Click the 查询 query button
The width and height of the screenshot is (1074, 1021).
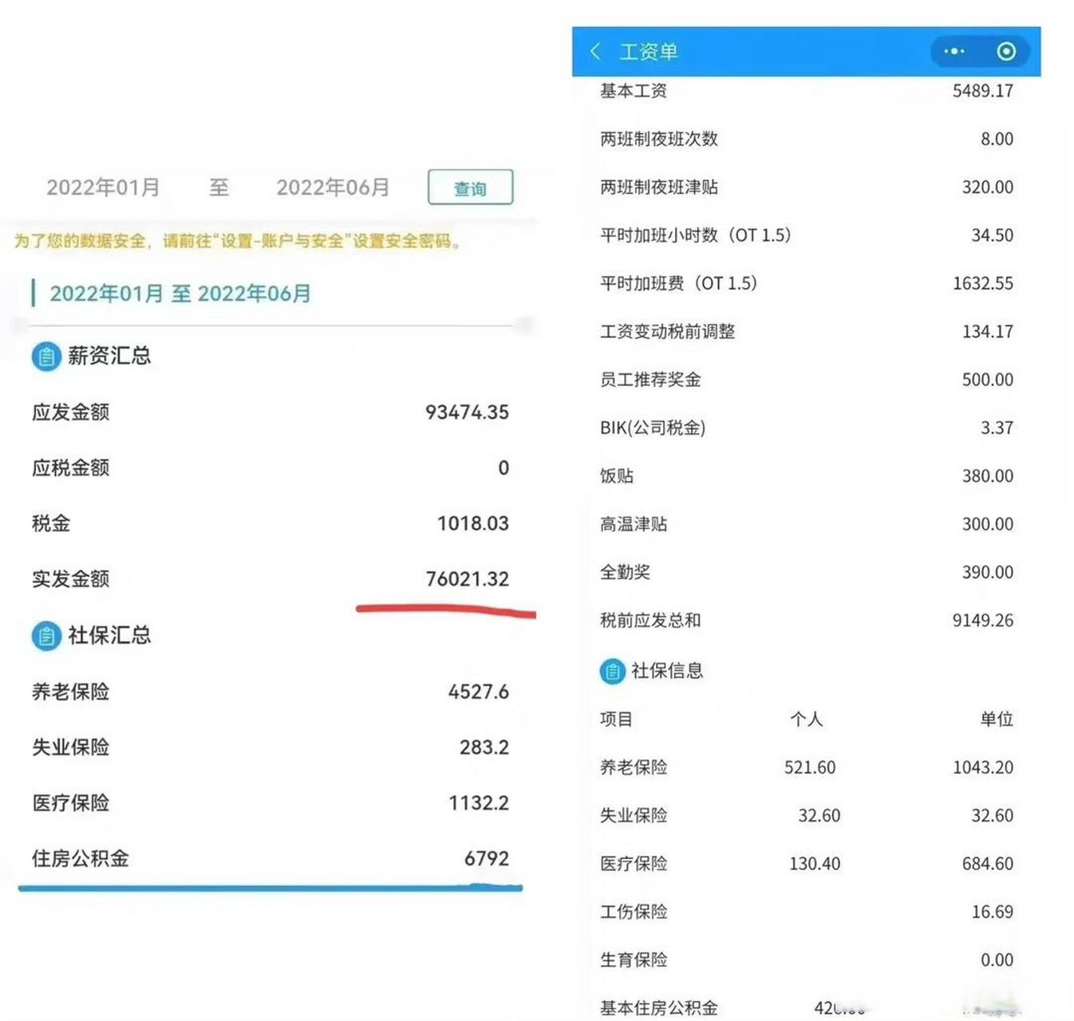[470, 188]
